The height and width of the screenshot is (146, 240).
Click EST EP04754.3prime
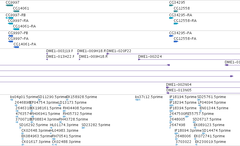(x=44, y=103)
